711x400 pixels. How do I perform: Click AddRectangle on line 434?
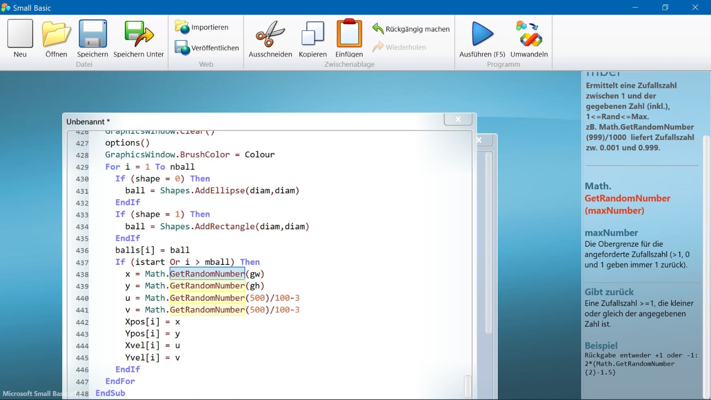point(225,226)
